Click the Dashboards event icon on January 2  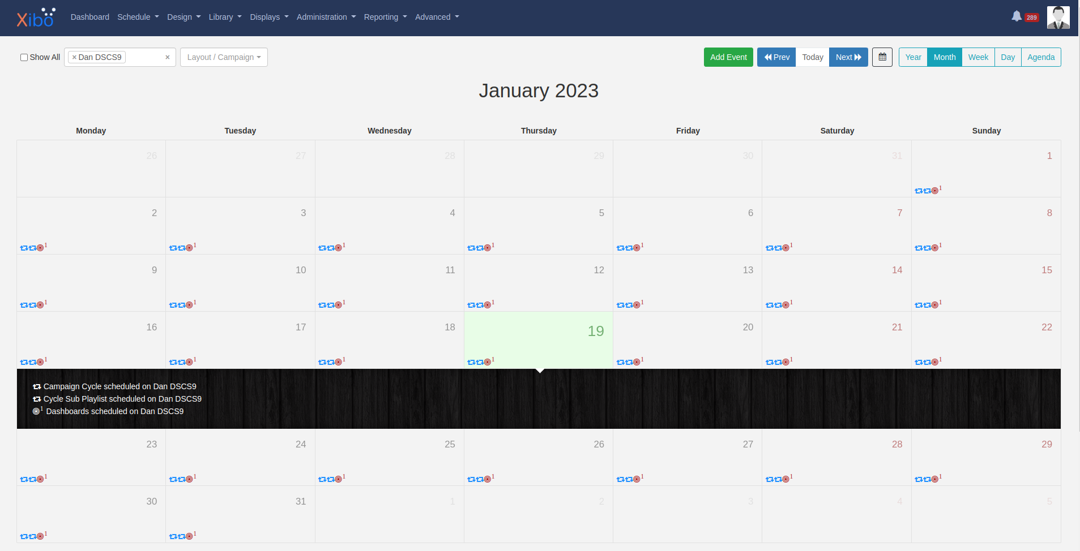40,247
